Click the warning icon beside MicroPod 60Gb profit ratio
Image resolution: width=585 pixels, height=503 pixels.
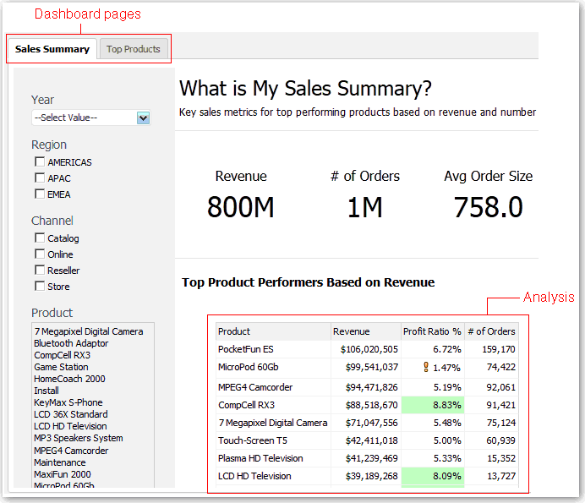click(428, 367)
